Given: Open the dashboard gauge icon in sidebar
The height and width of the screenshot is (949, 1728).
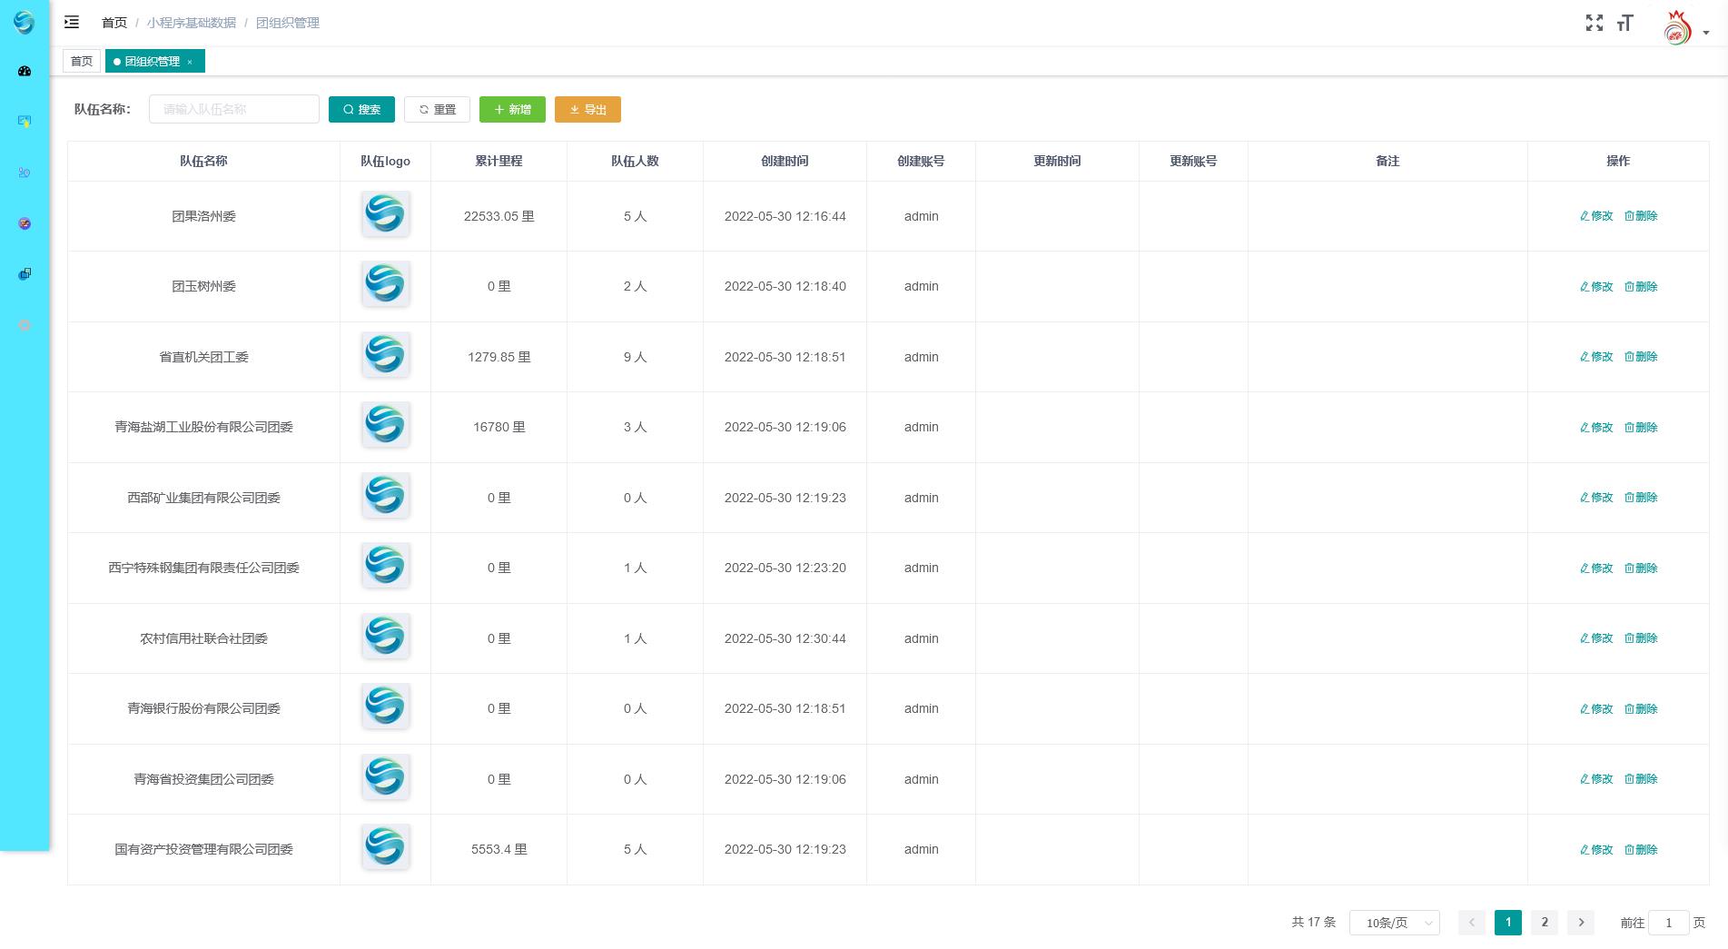Looking at the screenshot, I should [x=25, y=71].
